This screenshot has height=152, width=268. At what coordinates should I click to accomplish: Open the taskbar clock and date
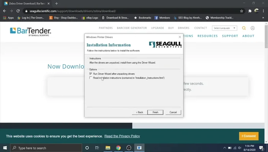coord(250,148)
